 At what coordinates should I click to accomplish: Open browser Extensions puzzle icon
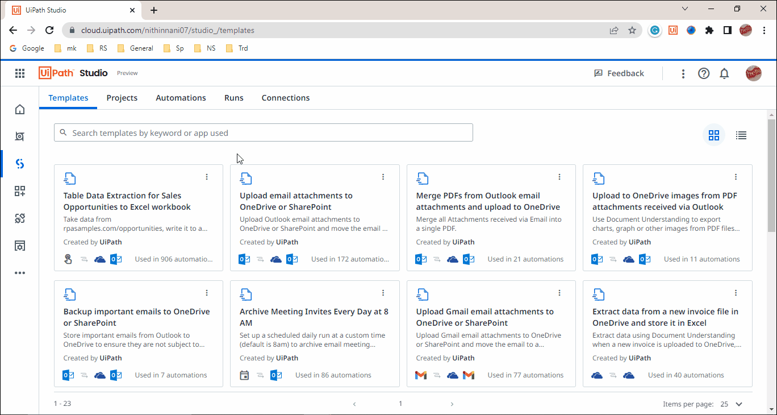(x=709, y=30)
